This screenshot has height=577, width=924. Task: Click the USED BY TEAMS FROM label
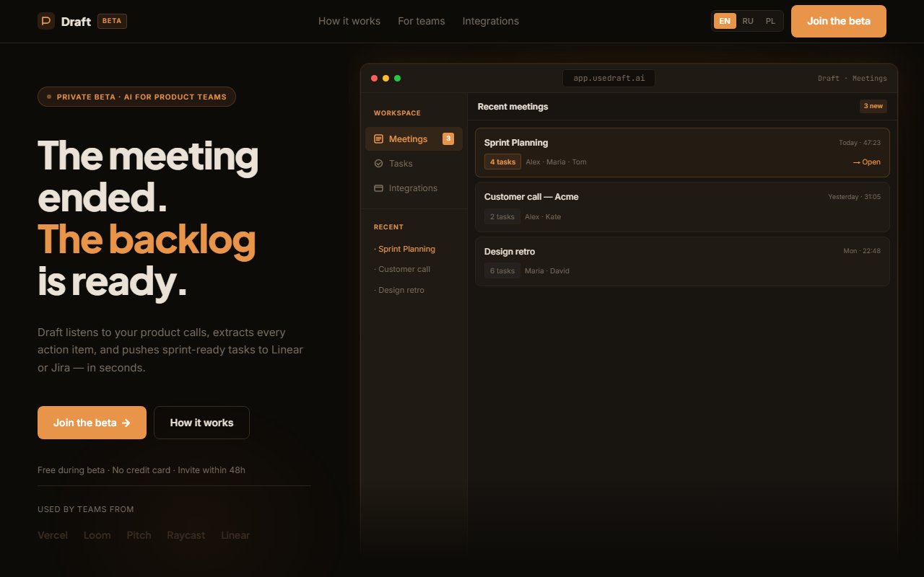[86, 509]
